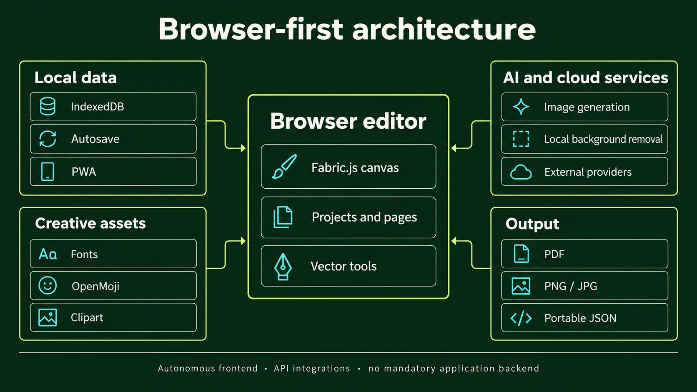Click the Output heading

[x=532, y=224]
